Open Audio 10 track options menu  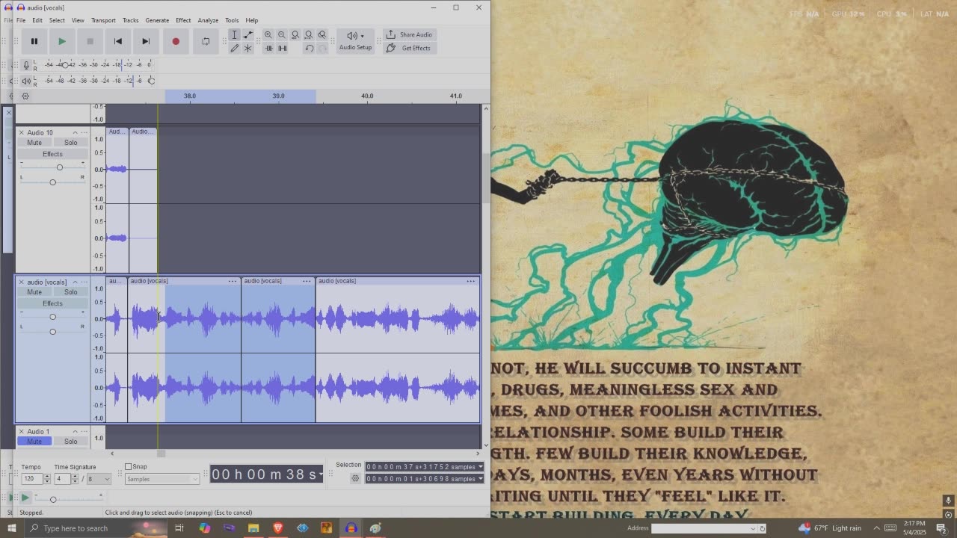click(x=84, y=133)
